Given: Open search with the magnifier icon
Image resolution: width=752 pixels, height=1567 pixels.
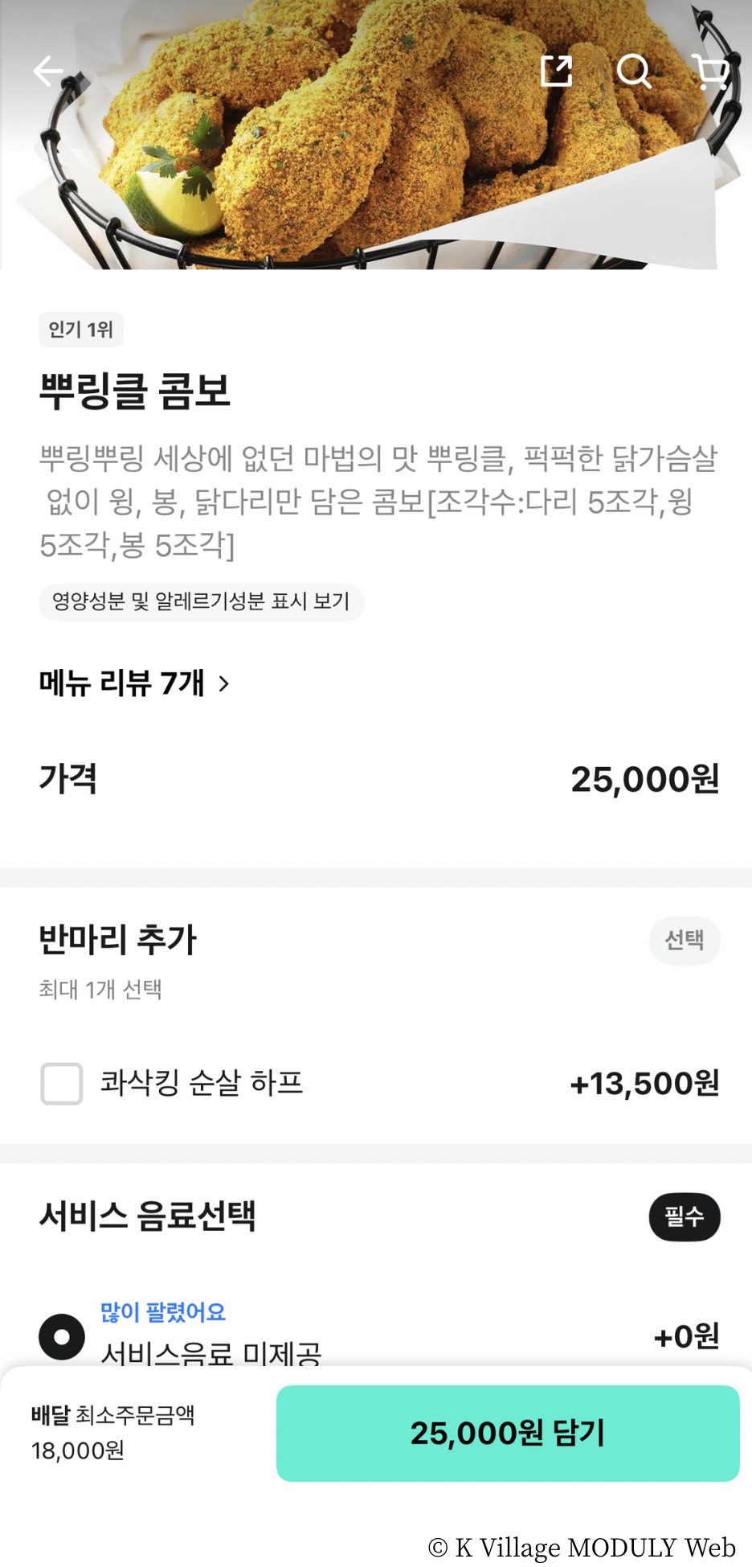Looking at the screenshot, I should click(x=633, y=71).
